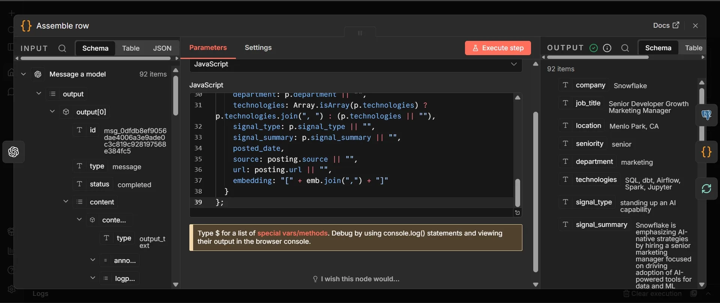Expand the logp... node

click(x=93, y=278)
